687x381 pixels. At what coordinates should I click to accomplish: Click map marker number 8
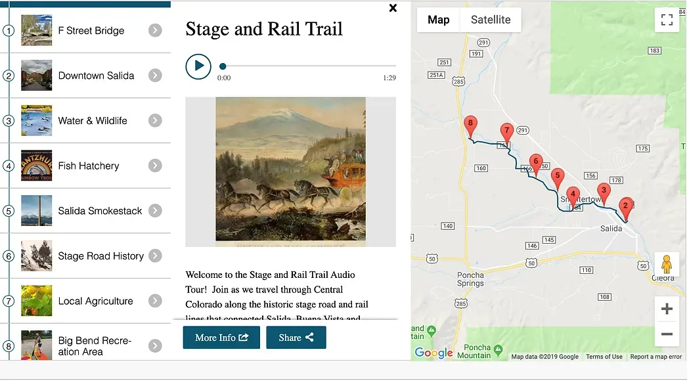tap(470, 123)
